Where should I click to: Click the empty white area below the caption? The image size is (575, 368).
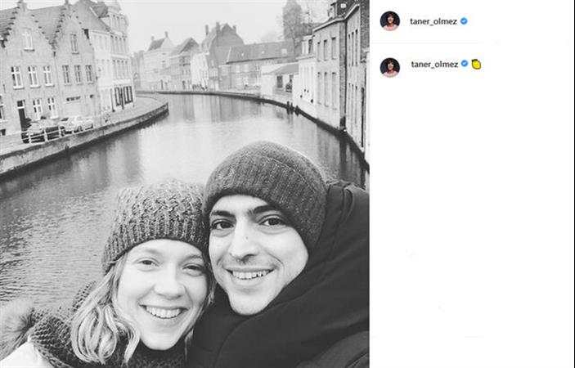[x=472, y=220]
